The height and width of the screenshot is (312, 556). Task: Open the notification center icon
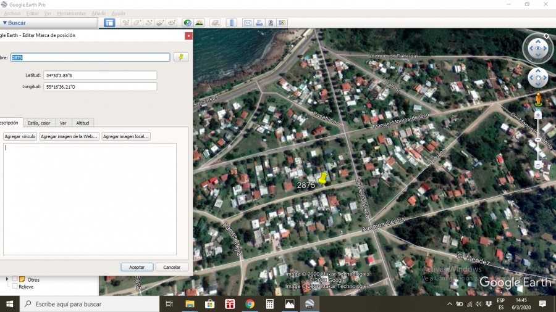[542, 304]
